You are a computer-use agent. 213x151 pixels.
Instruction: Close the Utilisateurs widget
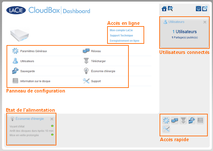point(205,22)
